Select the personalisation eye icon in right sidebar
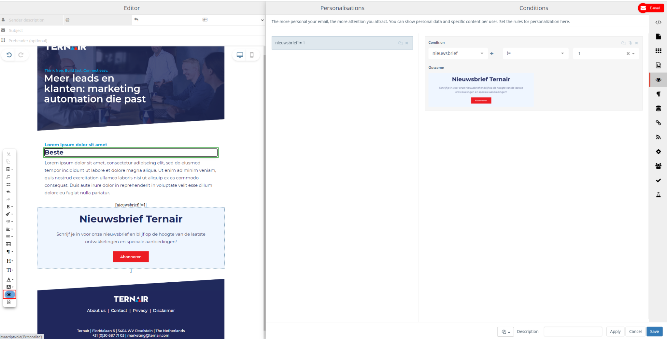 coord(658,80)
